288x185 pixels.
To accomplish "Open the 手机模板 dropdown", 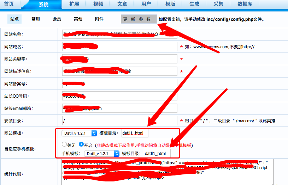I will (102, 154).
